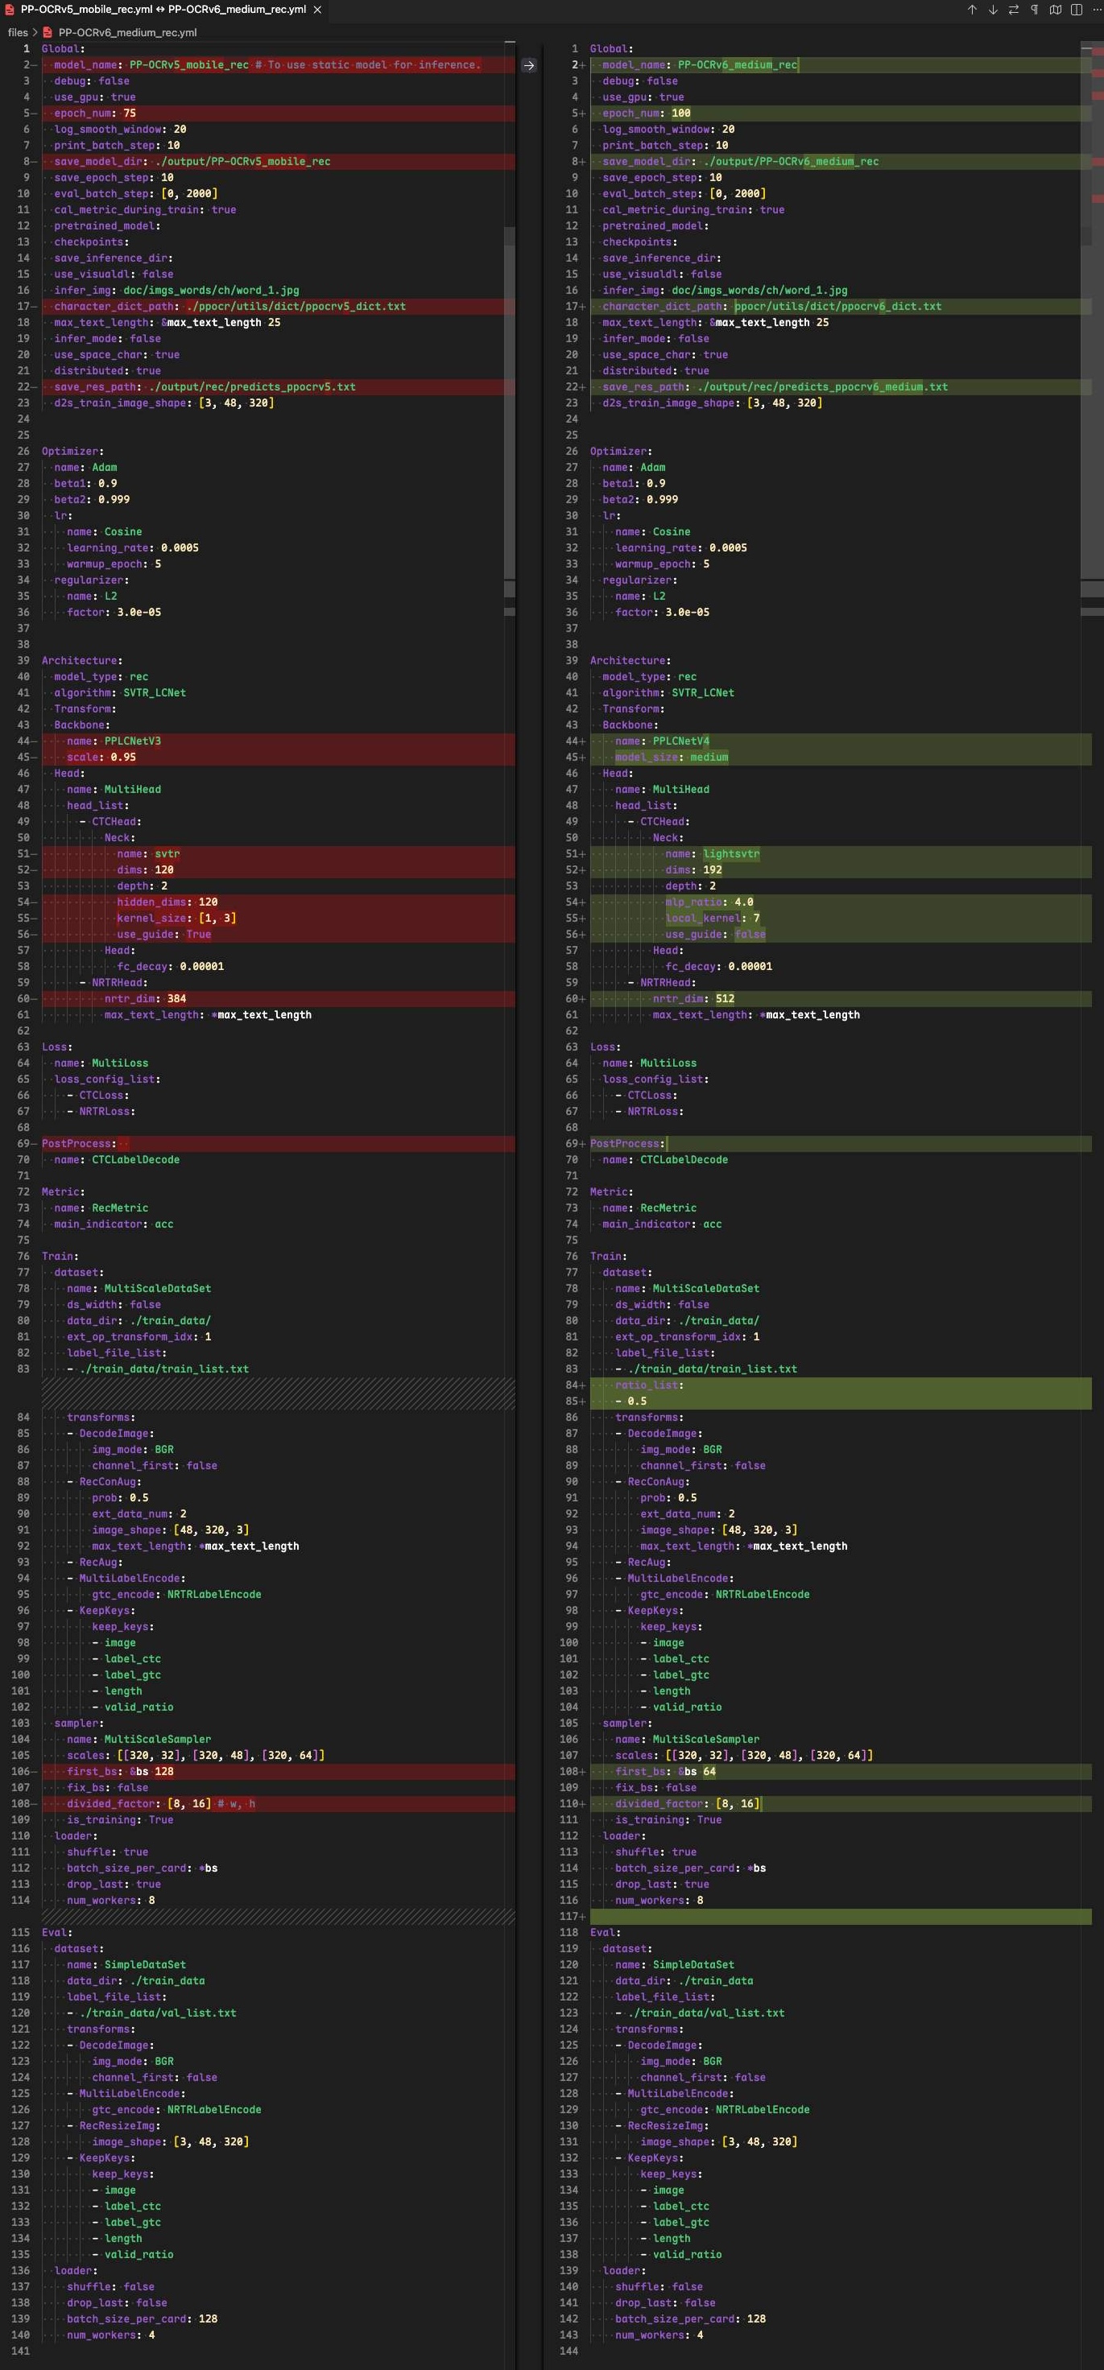
Task: Click save_model_dir ./output/PP-OCRv6_medium_rec line
Action: point(840,162)
